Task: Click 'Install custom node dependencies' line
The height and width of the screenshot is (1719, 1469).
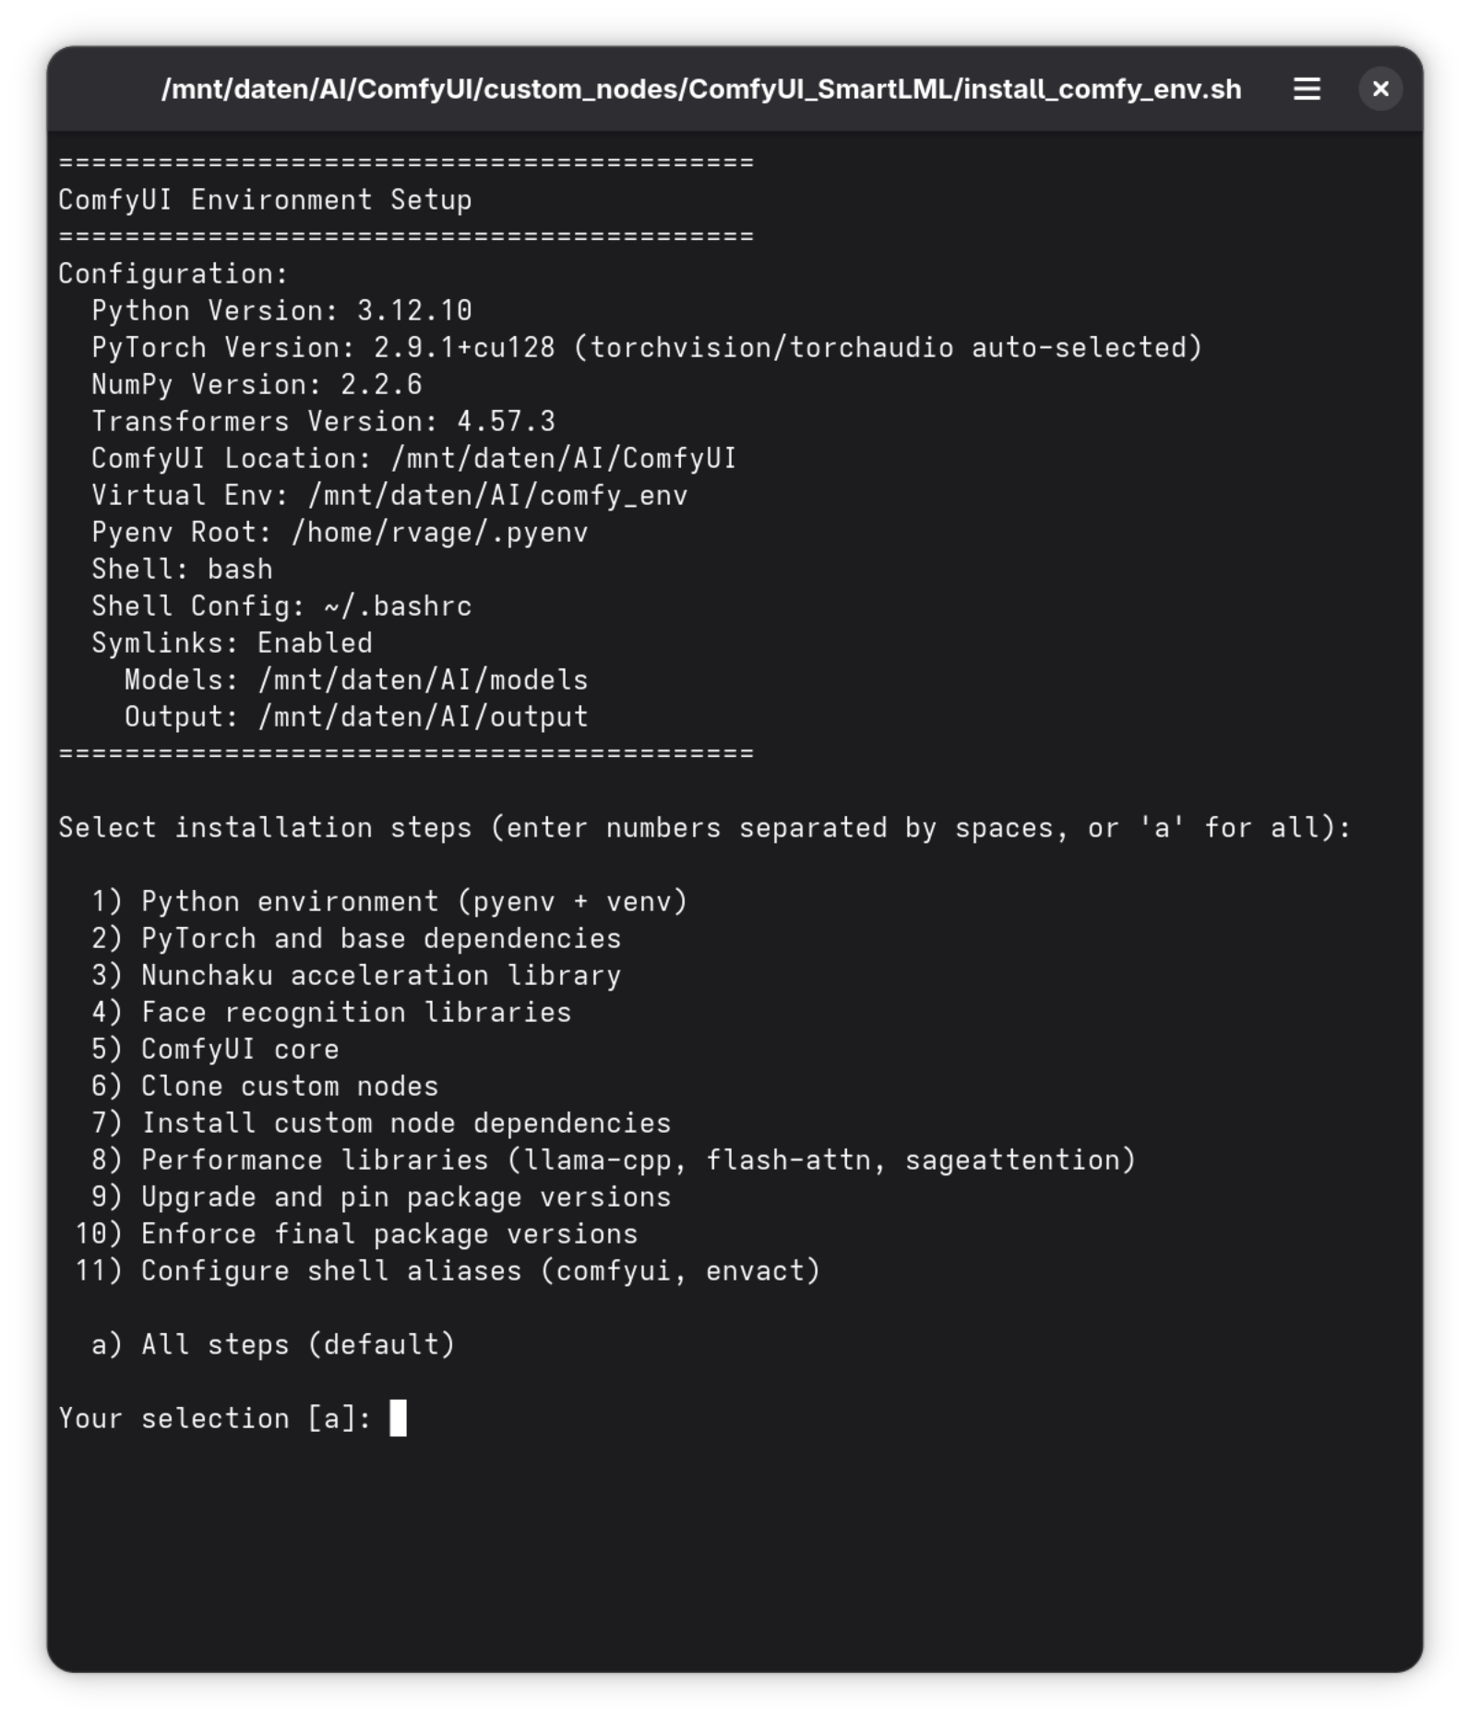Action: 381,1123
